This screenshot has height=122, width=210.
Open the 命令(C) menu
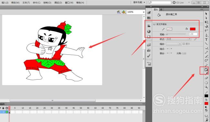37,3
